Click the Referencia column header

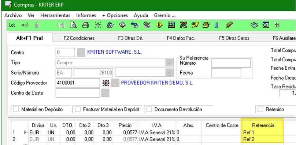(x=263, y=125)
